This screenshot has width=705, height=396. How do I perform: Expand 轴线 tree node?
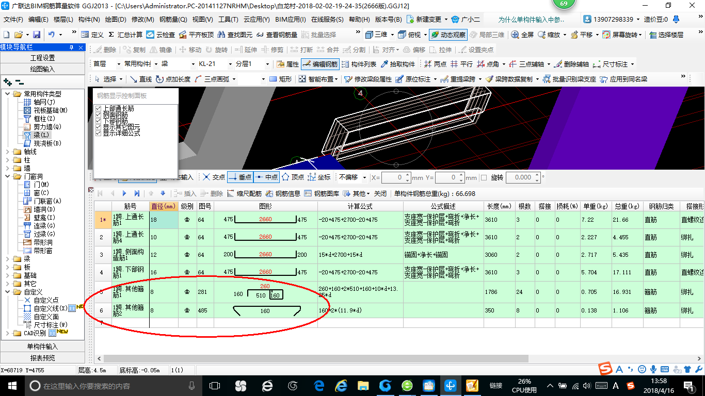tap(8, 152)
